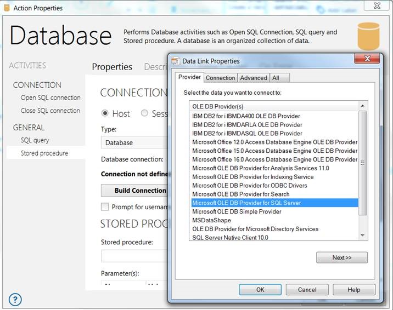The width and height of the screenshot is (393, 310).
Task: Open the Type Database dropdown
Action: click(134, 142)
